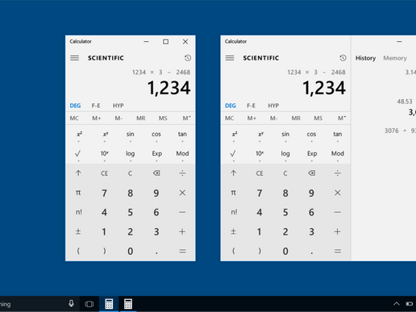Viewport: 416px width, 312px height.
Task: Toggle HYP mode in left Calculator
Action: pyautogui.click(x=118, y=106)
